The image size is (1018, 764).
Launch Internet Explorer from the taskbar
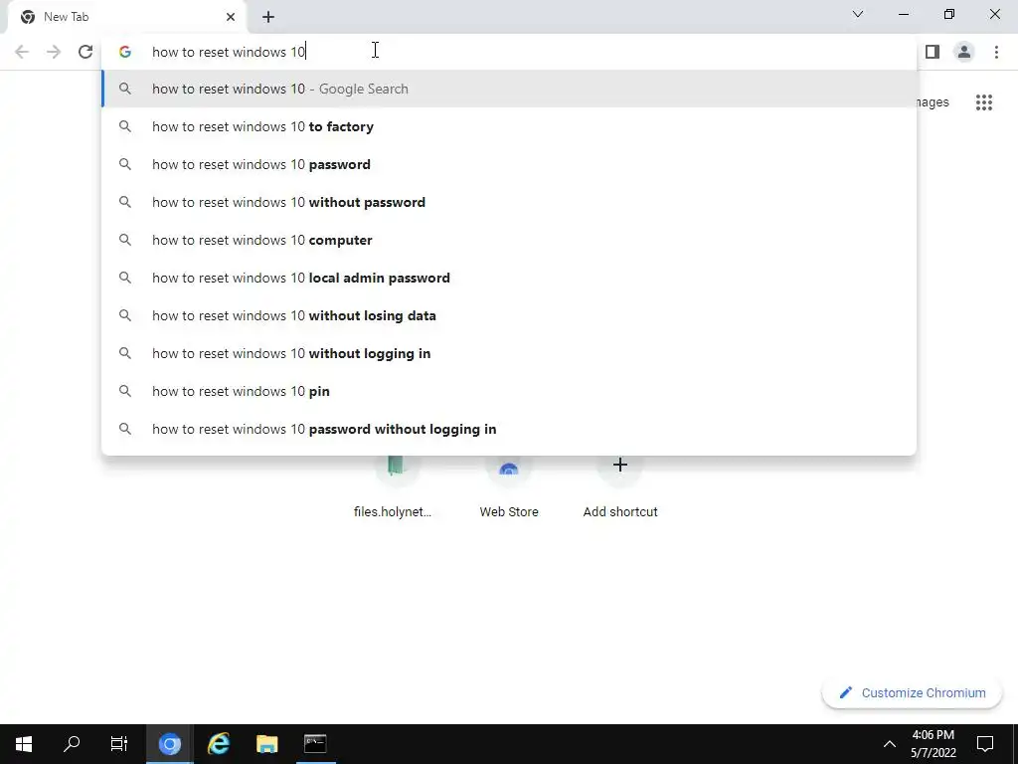(x=218, y=744)
